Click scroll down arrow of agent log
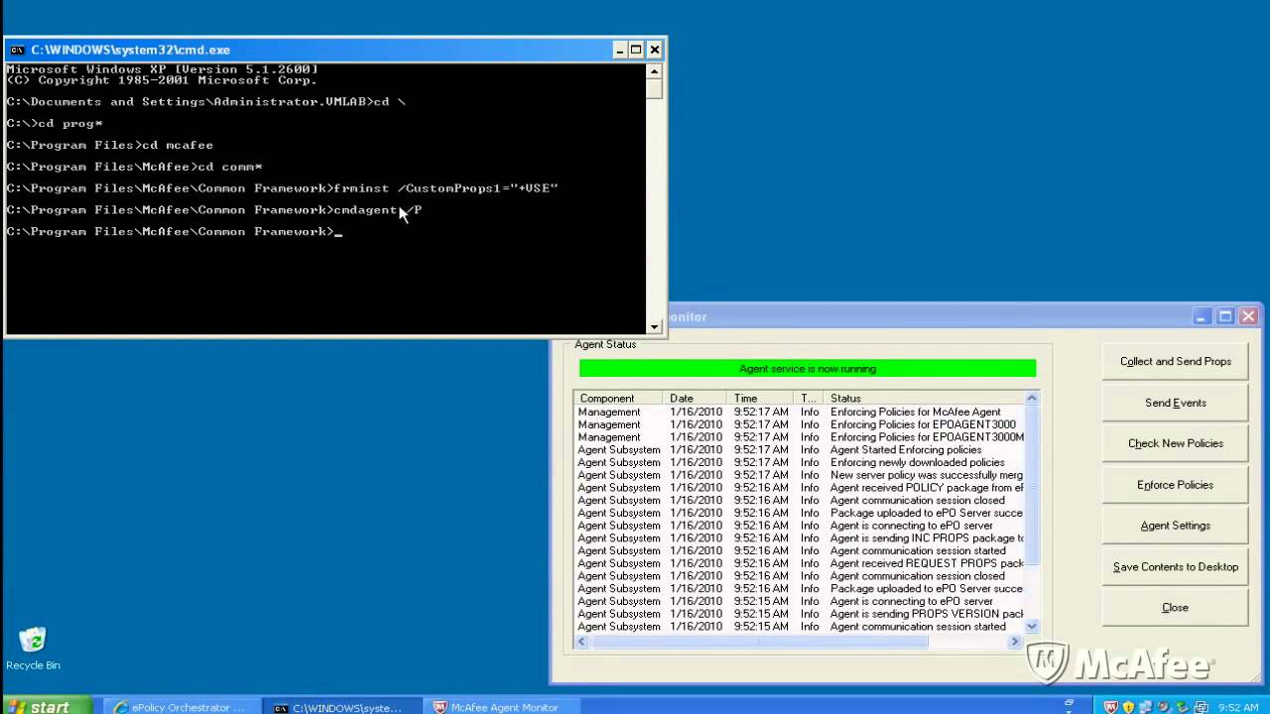Viewport: 1270px width, 714px height. click(x=1032, y=626)
